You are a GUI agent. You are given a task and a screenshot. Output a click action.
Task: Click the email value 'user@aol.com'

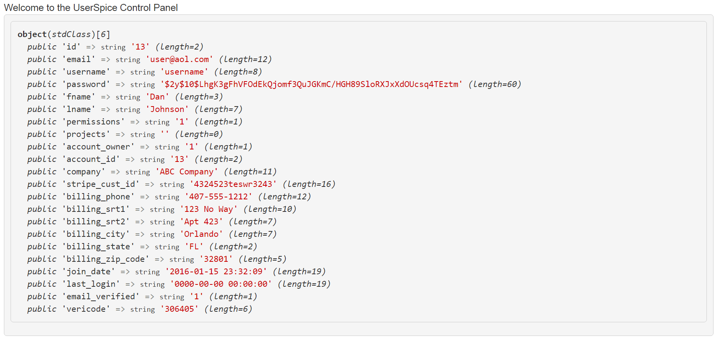[179, 59]
